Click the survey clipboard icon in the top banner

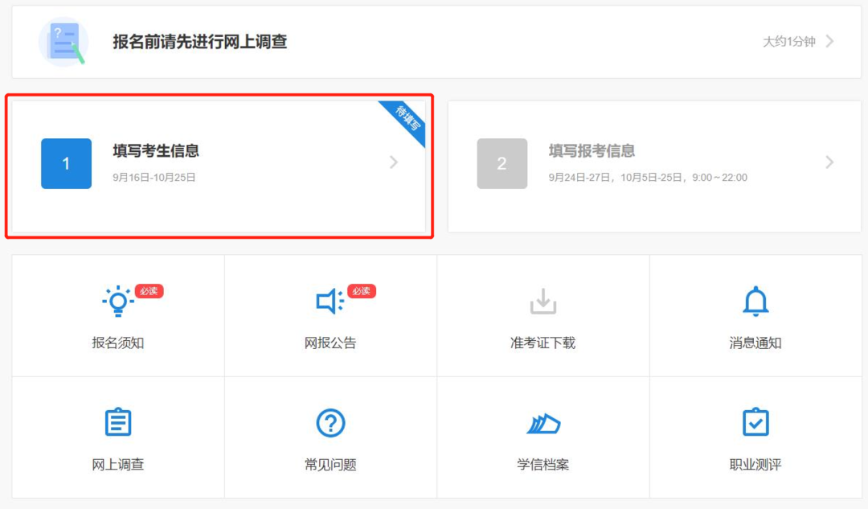click(x=63, y=40)
